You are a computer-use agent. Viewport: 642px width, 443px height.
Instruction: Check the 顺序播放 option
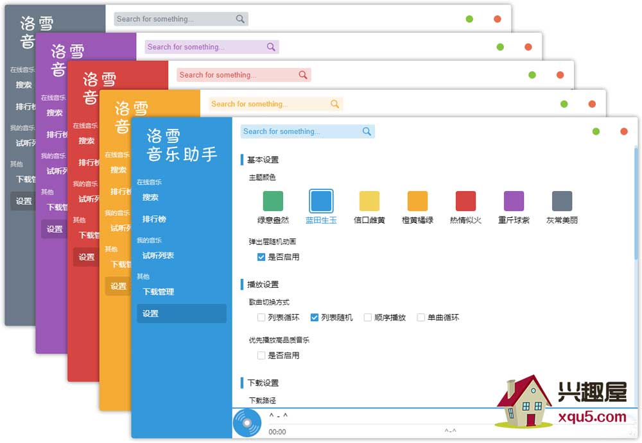point(368,317)
